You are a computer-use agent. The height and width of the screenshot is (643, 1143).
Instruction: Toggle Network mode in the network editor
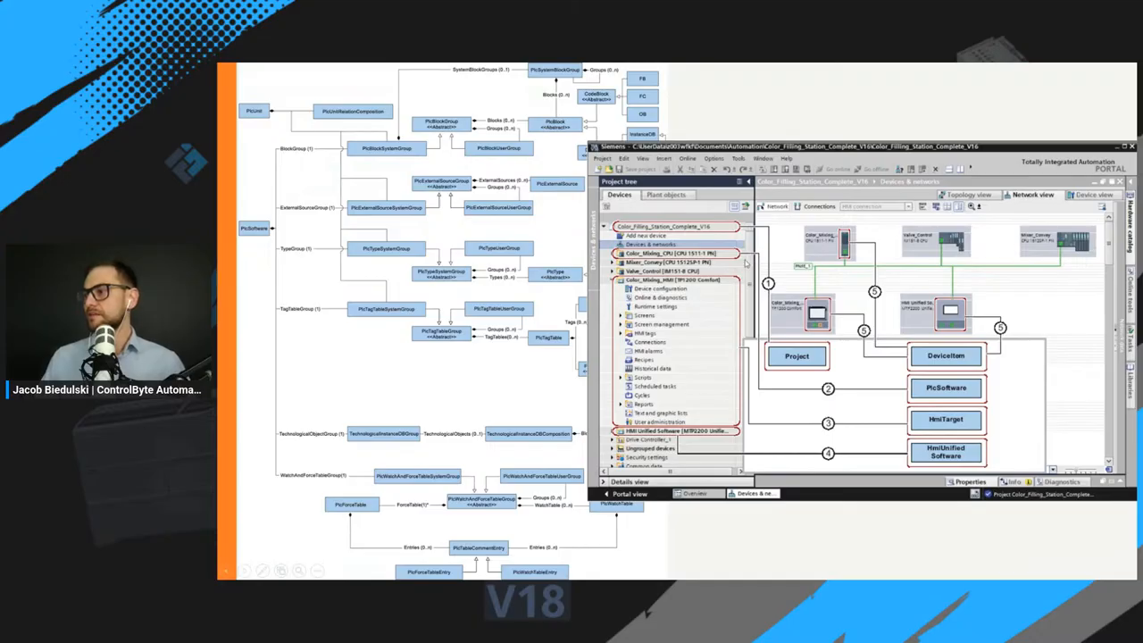coord(773,206)
